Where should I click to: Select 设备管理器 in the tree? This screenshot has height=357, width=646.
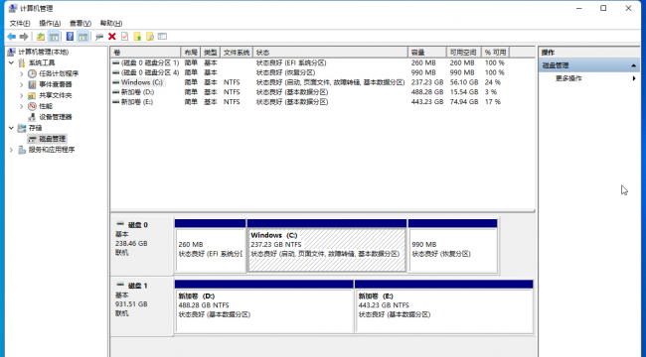point(56,117)
